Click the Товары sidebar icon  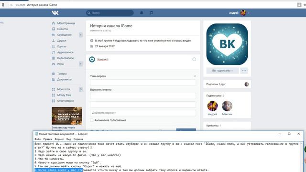53,74
